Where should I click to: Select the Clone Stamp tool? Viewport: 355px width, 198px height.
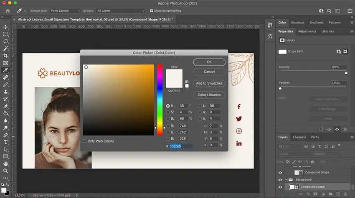[x=6, y=92]
